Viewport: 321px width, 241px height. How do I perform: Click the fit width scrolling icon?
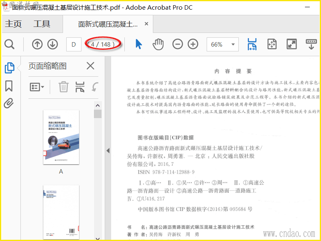tap(252, 44)
